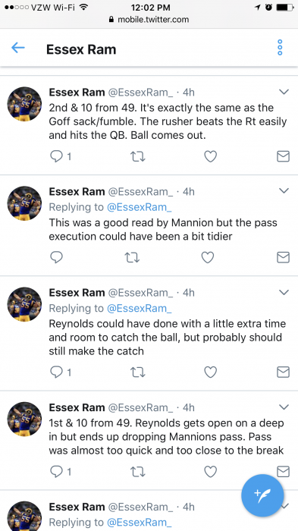
Task: Reply to the 'good read by Mannion' tweet
Action: click(56, 257)
